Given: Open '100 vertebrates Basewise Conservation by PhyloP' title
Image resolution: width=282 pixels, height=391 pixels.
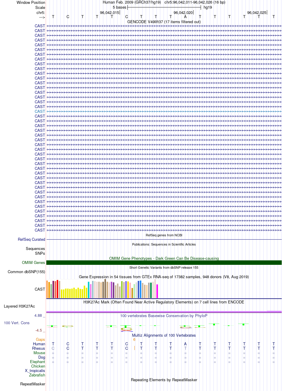Looking at the screenshot, I should (x=164, y=316).
